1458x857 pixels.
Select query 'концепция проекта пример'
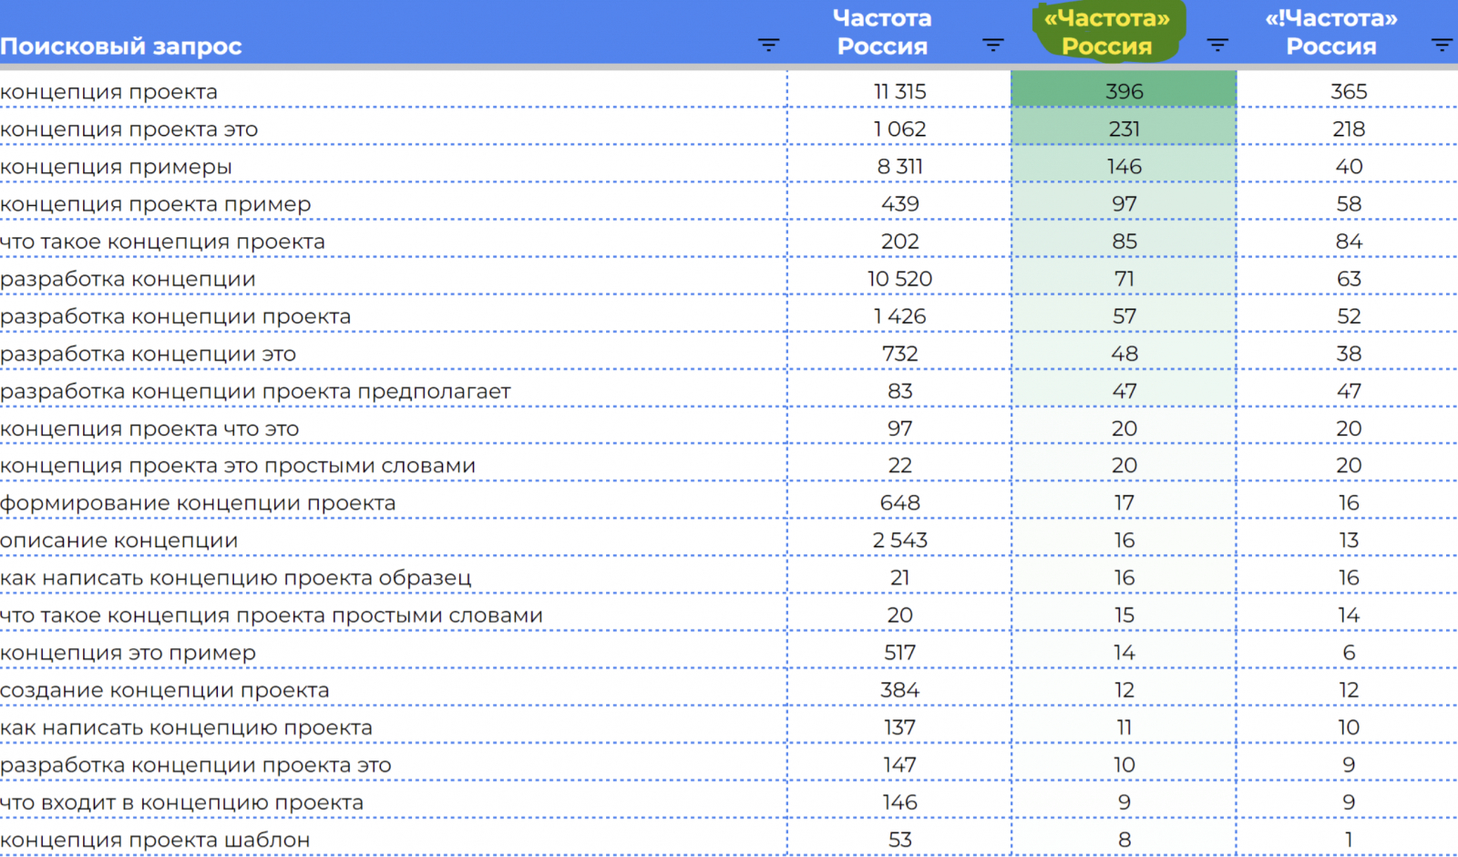(156, 204)
